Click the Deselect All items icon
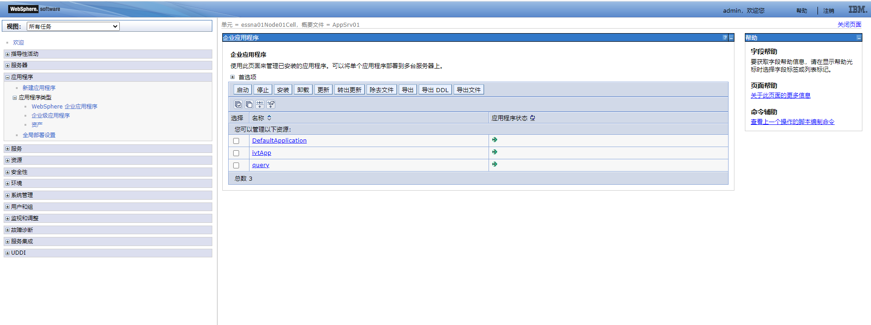The width and height of the screenshot is (871, 325). click(249, 104)
